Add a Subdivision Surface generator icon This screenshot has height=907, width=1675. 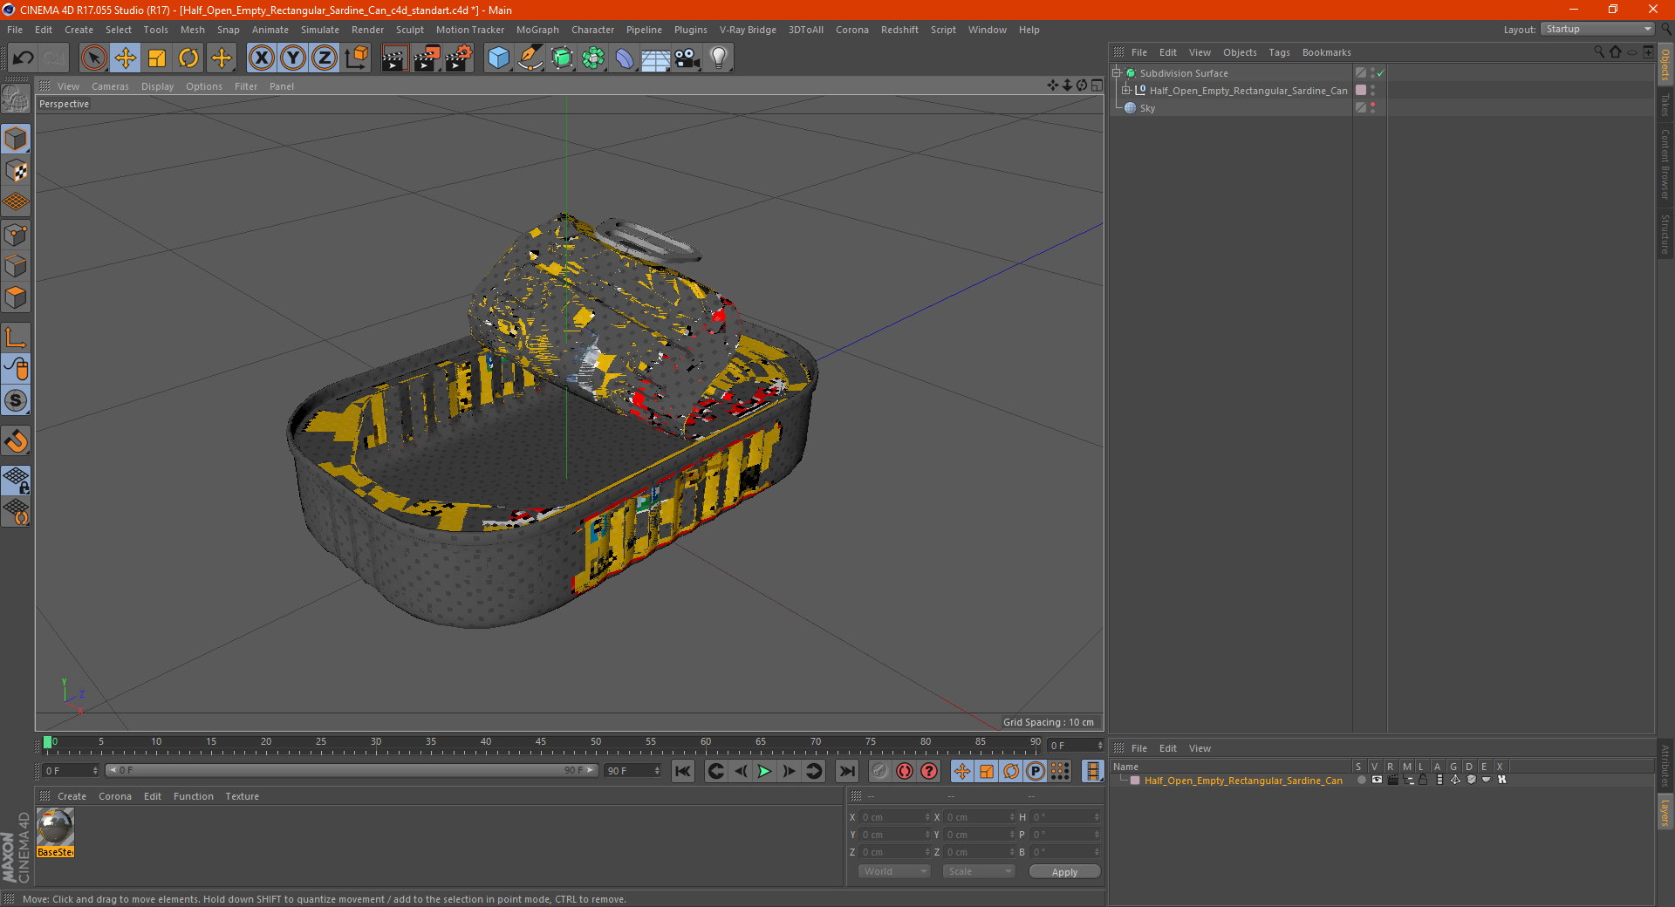coord(562,58)
